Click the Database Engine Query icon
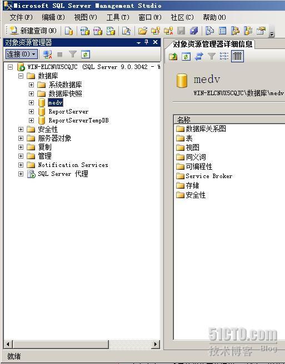The height and width of the screenshot is (364, 285). coord(68,31)
